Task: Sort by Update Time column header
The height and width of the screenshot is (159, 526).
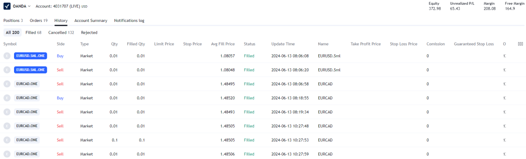Action: [283, 44]
